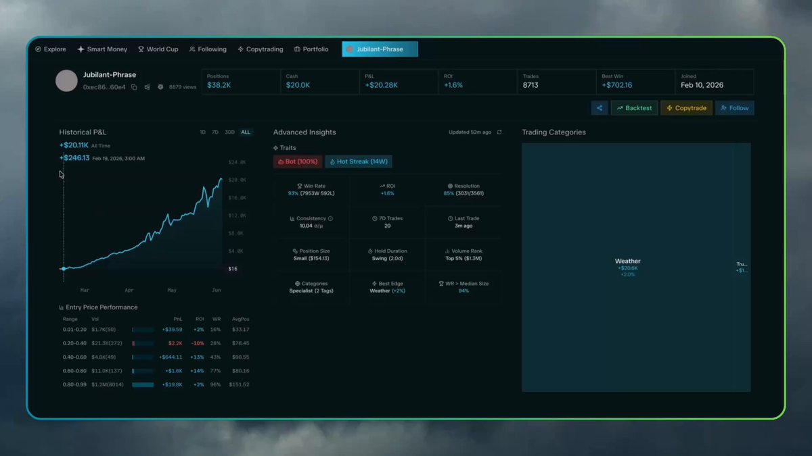
Task: Click the Best Win +$702.16 card
Action: [x=635, y=81]
